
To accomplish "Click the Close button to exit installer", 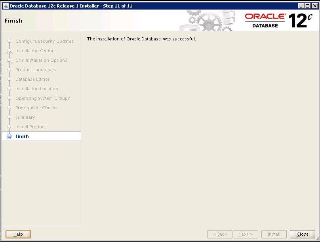I will pyautogui.click(x=303, y=234).
